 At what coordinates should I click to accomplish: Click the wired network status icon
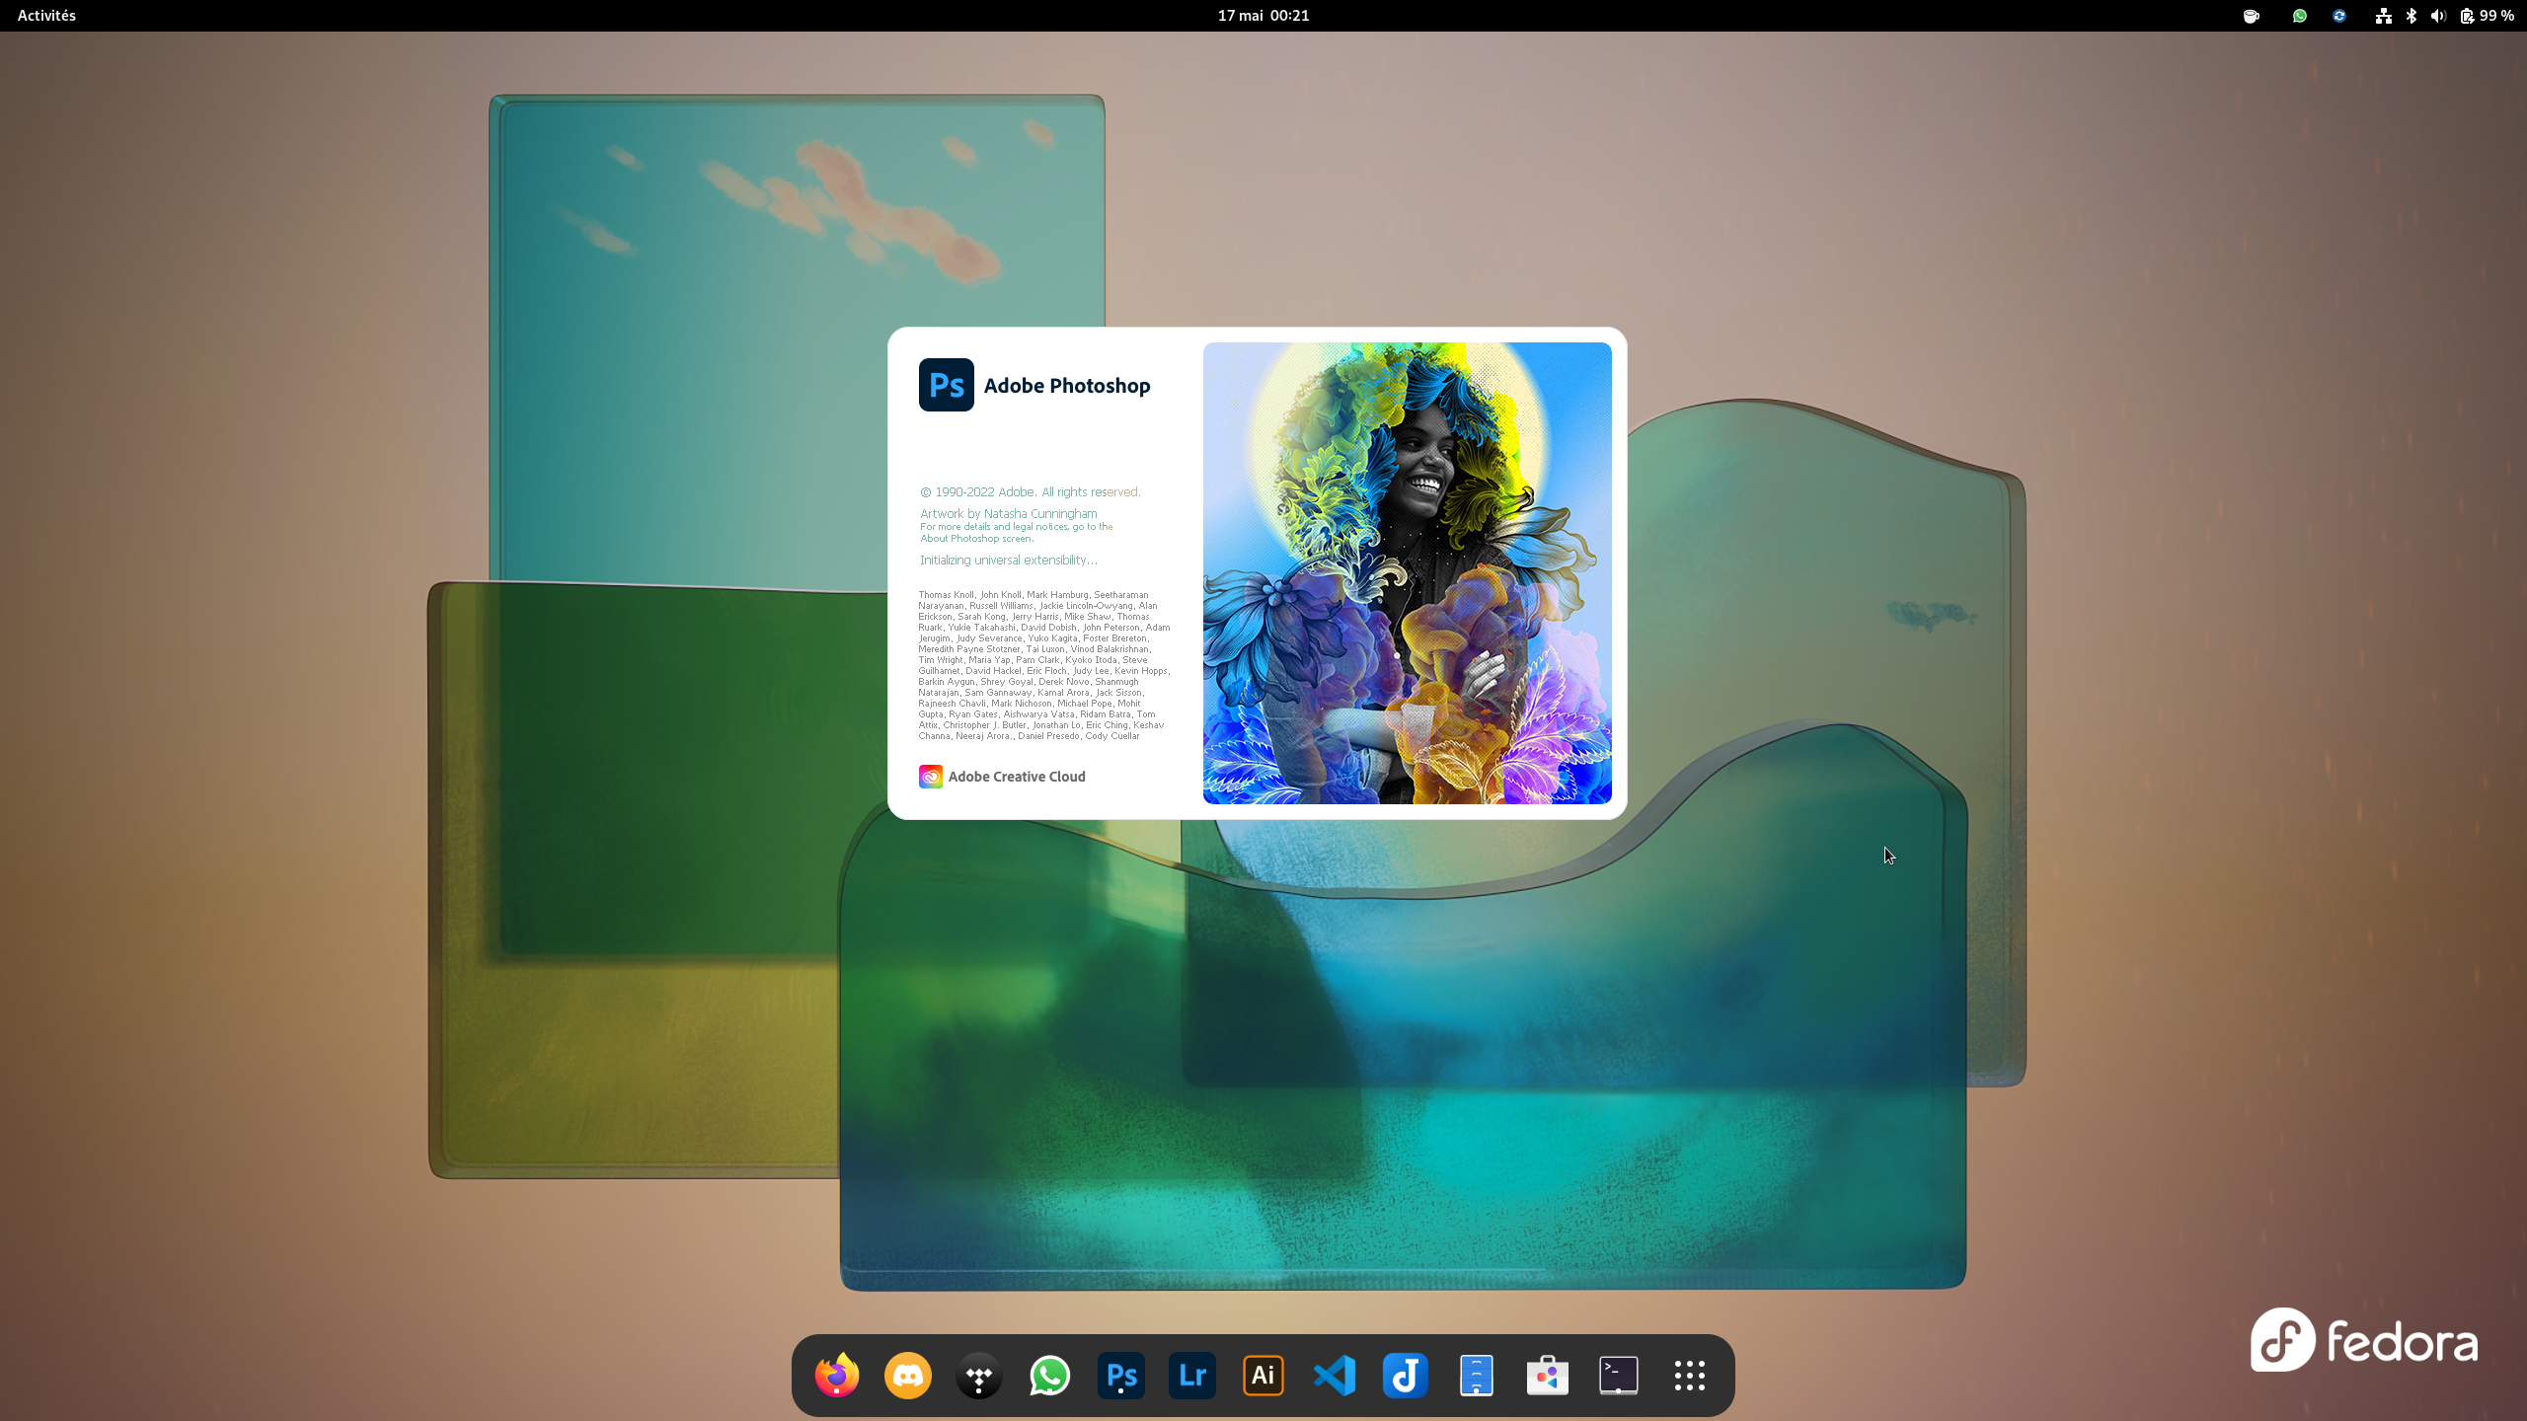(x=2383, y=16)
